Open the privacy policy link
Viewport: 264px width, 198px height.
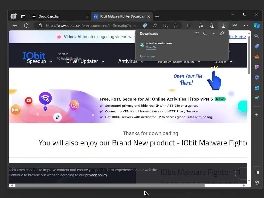point(96,175)
